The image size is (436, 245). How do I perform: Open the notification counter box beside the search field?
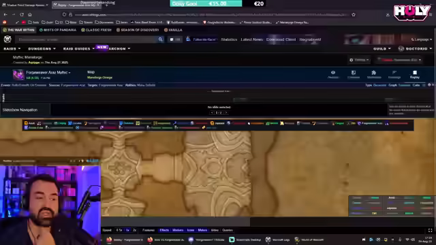pos(175,39)
